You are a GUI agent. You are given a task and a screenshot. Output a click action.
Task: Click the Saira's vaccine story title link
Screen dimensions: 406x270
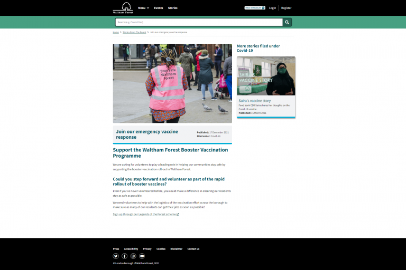coord(255,100)
